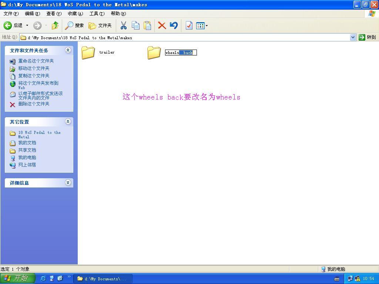379x284 pixels.
Task: Click the blue Undo arrow icon
Action: 174,26
